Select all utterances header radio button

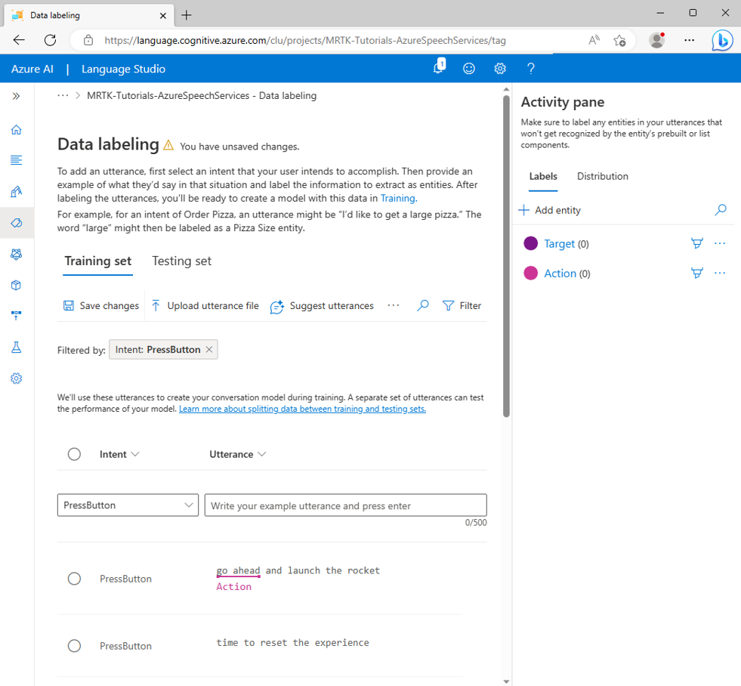pyautogui.click(x=74, y=454)
